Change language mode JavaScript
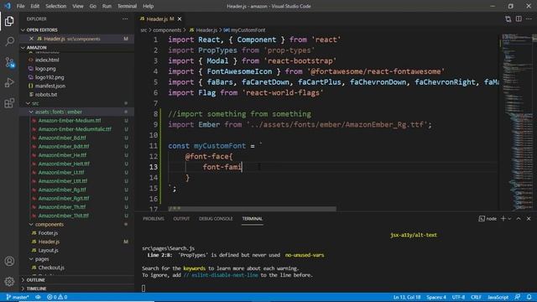Viewport: 537px width, 302px height. coord(498,297)
